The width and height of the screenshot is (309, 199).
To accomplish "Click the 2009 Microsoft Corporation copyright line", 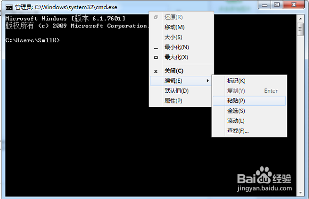I will click(x=77, y=26).
